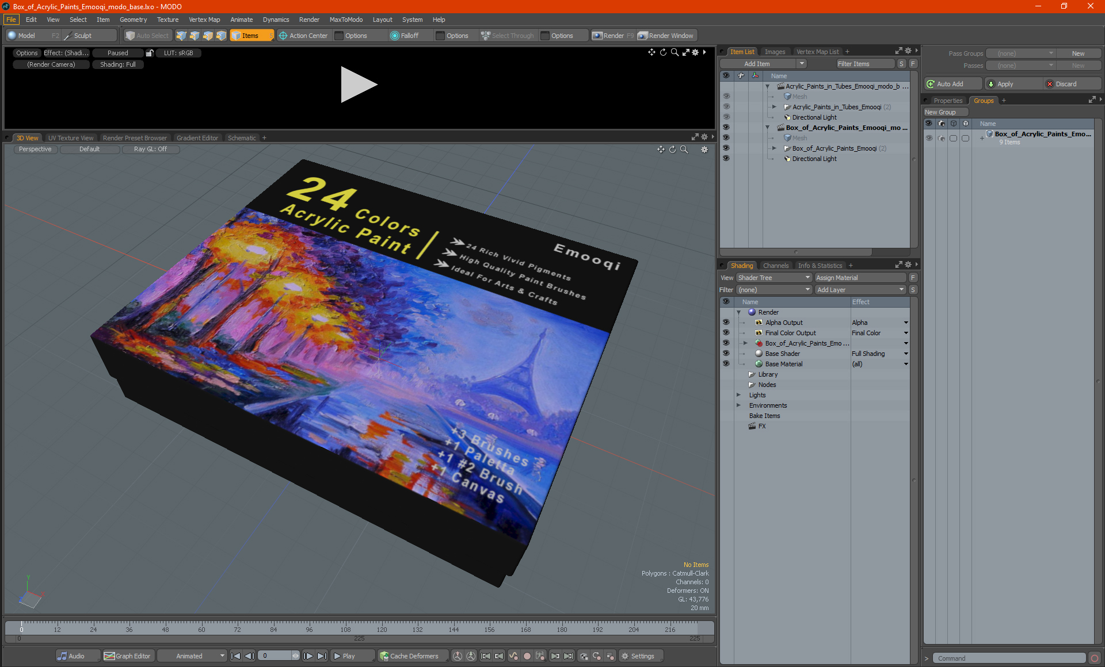Open the Render Window

coord(666,36)
